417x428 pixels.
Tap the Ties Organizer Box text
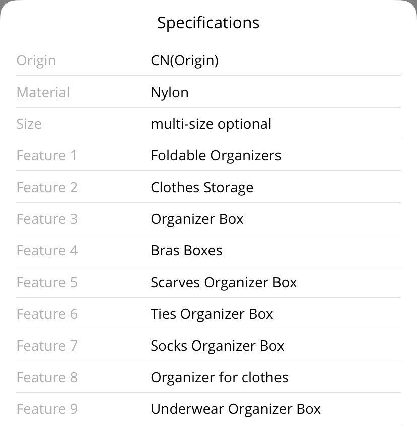(x=212, y=314)
